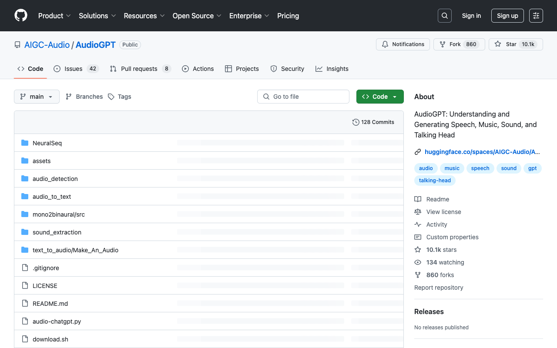Open the search magnifier button

[x=445, y=16]
